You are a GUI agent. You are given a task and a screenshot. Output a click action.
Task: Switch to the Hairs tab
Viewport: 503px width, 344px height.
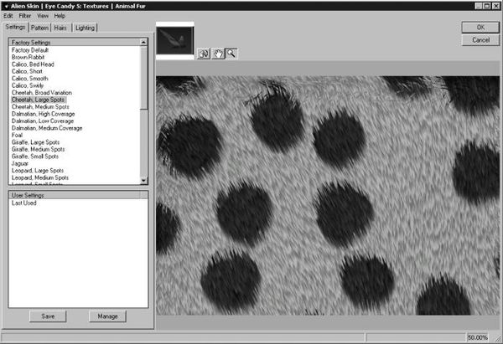62,28
